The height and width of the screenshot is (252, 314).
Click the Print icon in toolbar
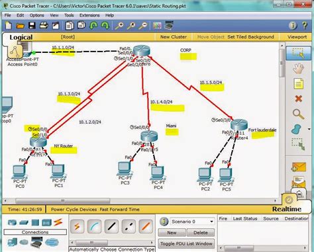(44, 26)
